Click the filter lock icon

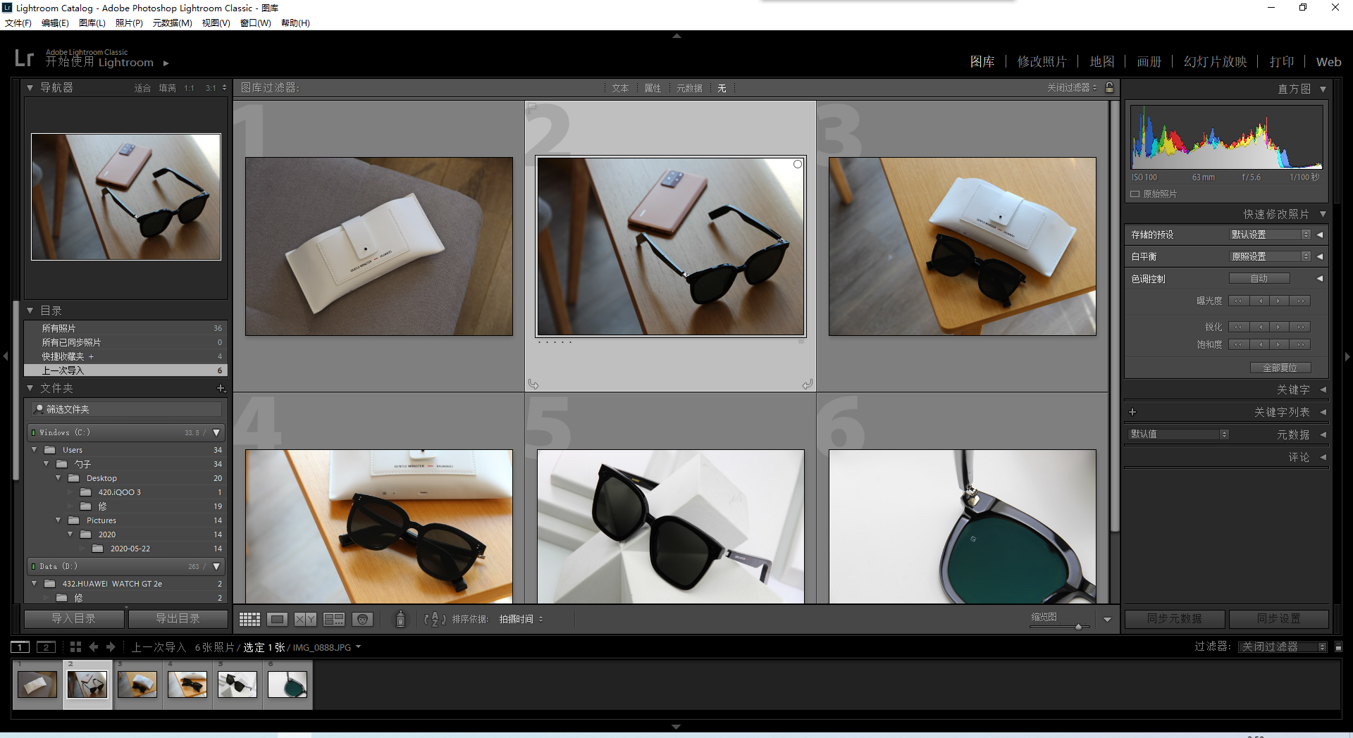pyautogui.click(x=1110, y=87)
